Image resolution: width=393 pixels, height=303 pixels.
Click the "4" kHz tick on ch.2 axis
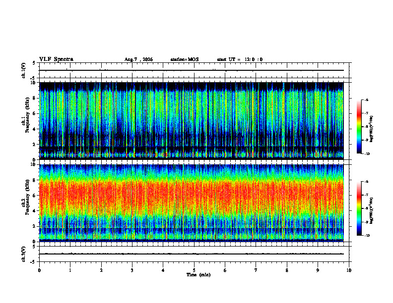(x=34, y=211)
